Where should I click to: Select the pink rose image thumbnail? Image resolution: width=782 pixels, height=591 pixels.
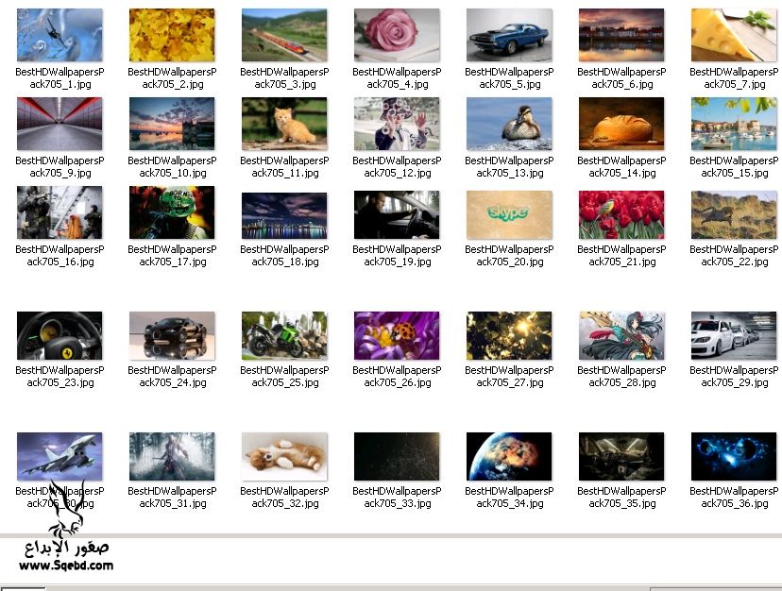point(397,36)
